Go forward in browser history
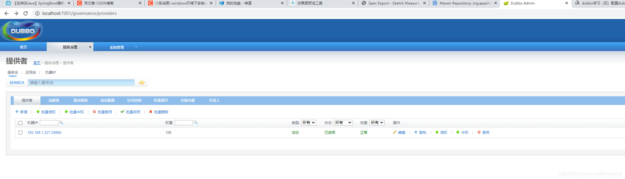The image size is (625, 179). point(16,13)
